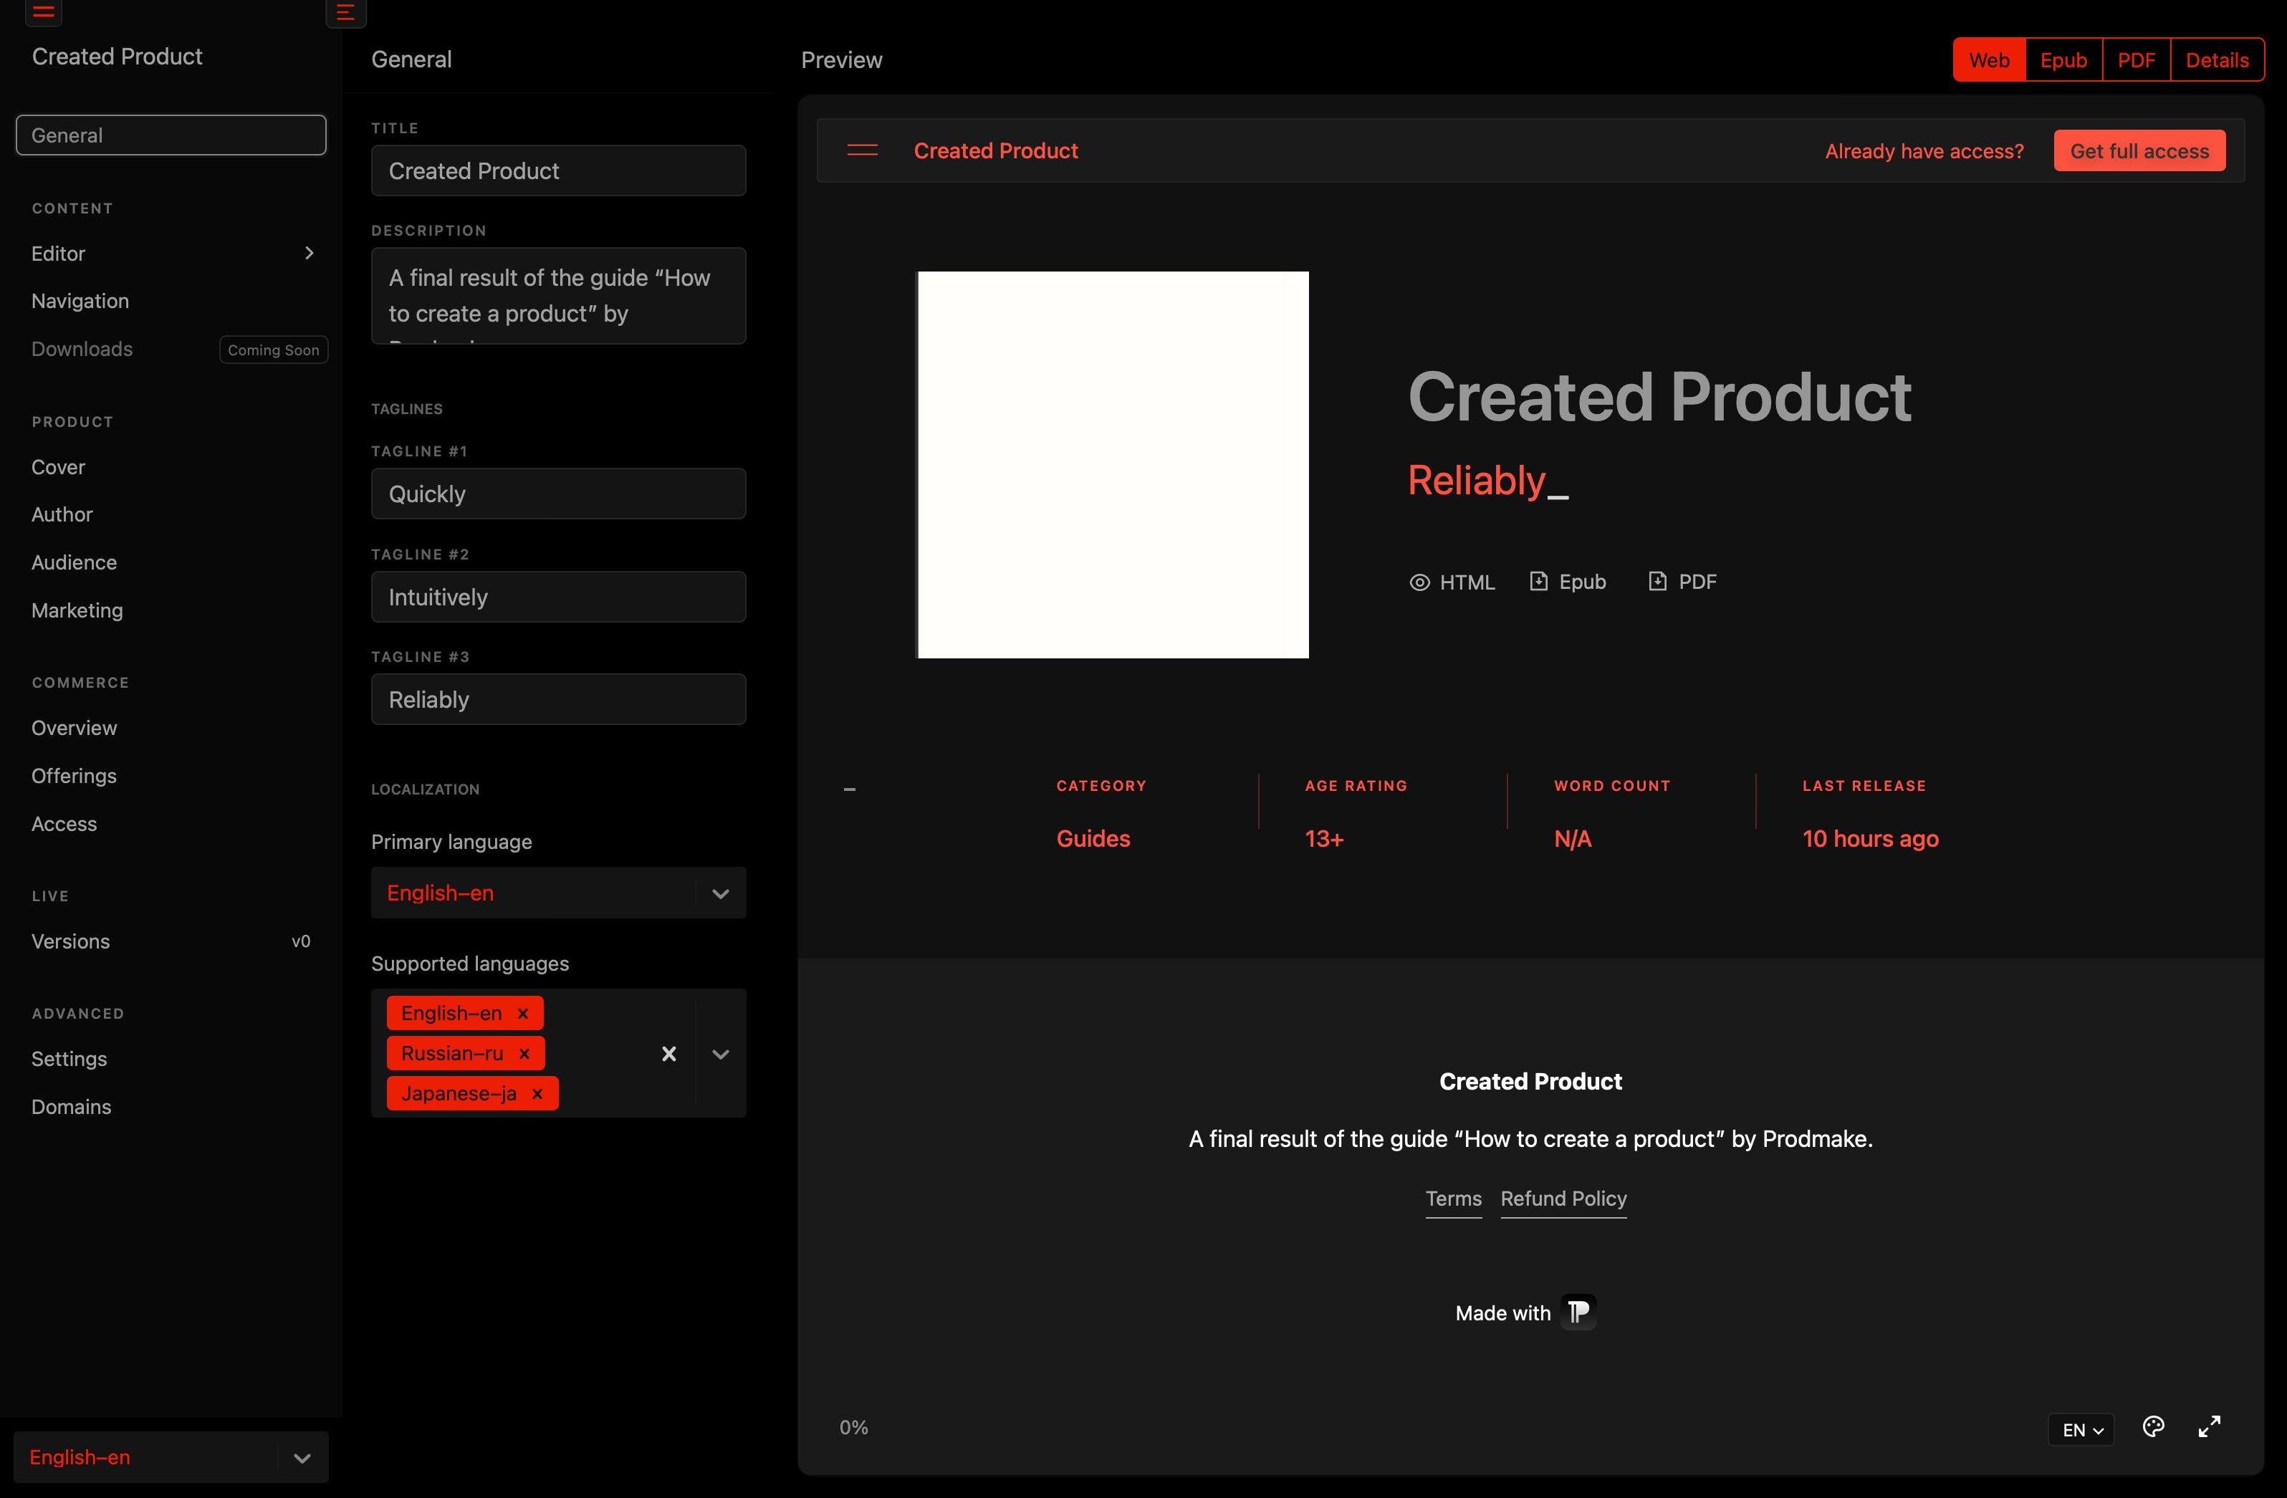Click the fullscreen expand icon in preview
This screenshot has height=1498, width=2287.
tap(2209, 1427)
